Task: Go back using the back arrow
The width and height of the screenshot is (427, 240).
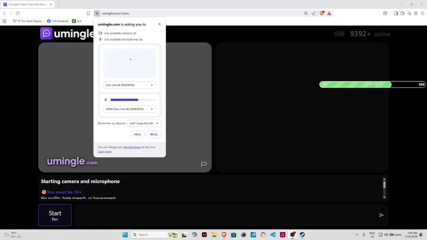Action: tap(4, 13)
